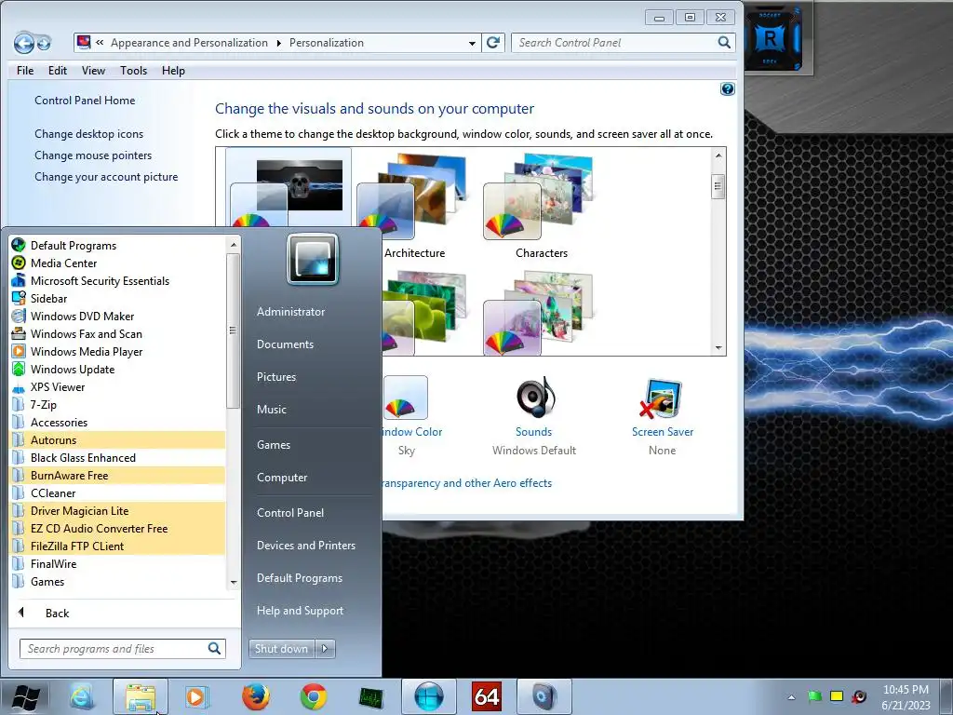Open the shut down options arrow
Screen dimensions: 953x715
pyautogui.click(x=325, y=649)
